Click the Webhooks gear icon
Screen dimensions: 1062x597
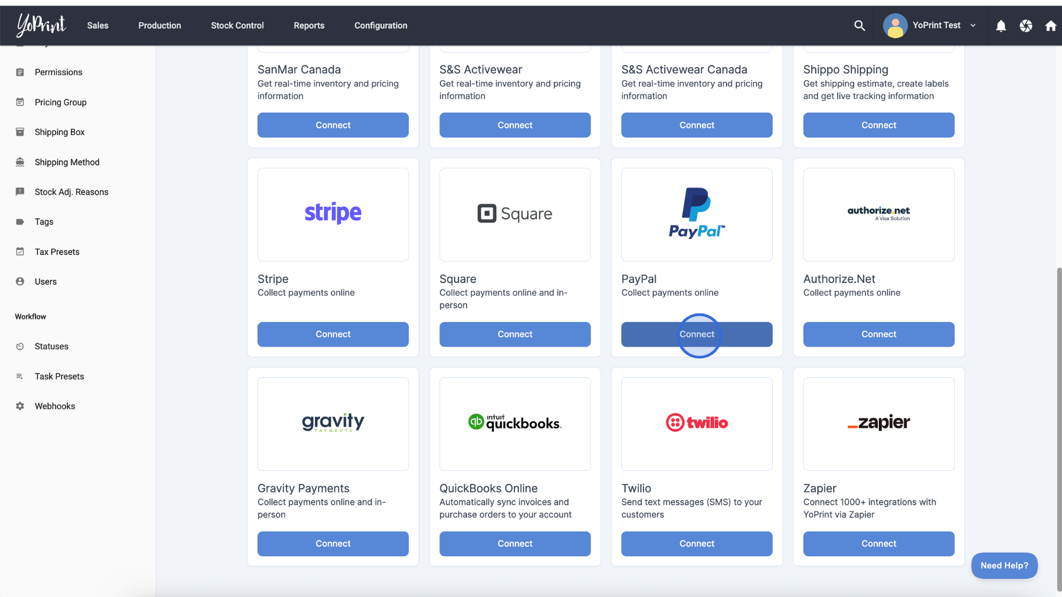coord(20,406)
